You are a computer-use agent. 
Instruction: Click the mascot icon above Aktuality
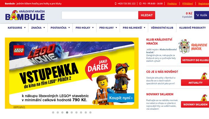(x=204, y=76)
